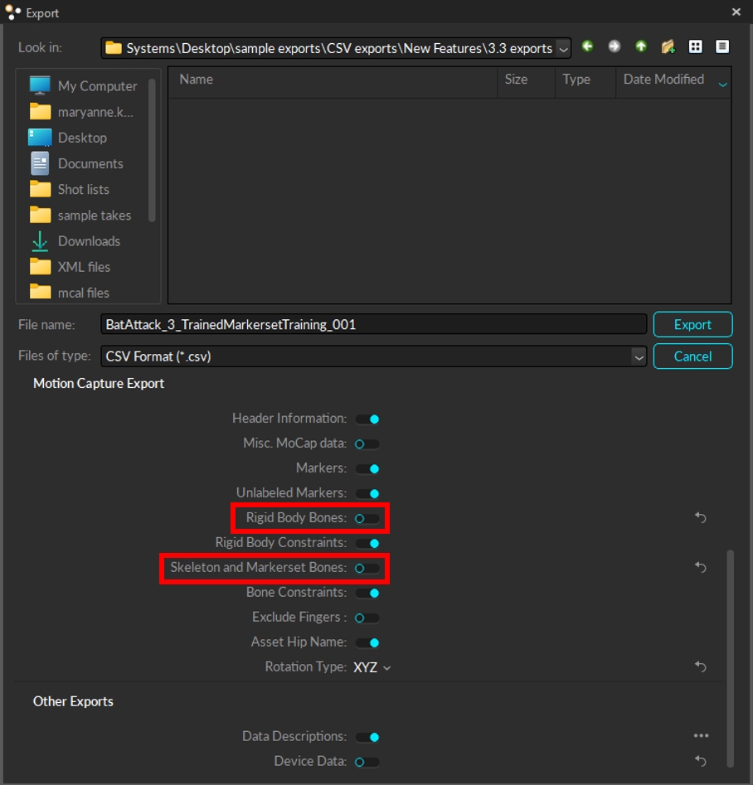Viewport: 753px width, 785px height.
Task: Disable the Bone Constraints toggle
Action: pos(367,593)
